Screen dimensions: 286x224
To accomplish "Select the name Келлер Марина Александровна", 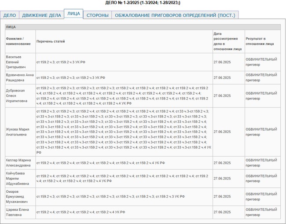I will point(18,163).
